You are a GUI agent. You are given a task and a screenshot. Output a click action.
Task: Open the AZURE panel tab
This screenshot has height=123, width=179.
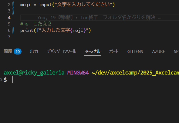(x=158, y=52)
